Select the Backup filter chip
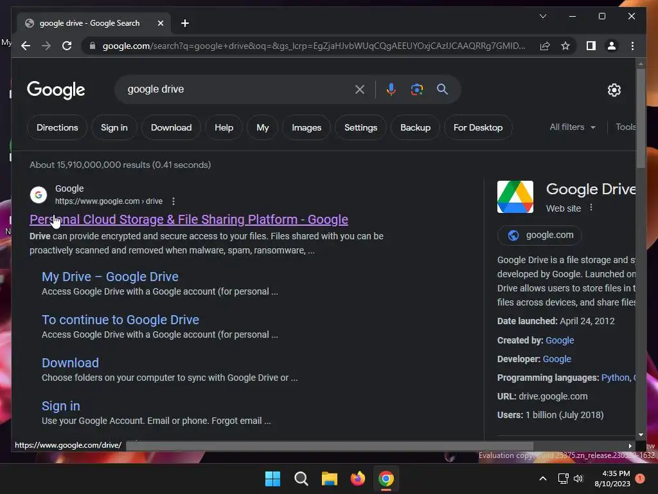 tap(416, 128)
